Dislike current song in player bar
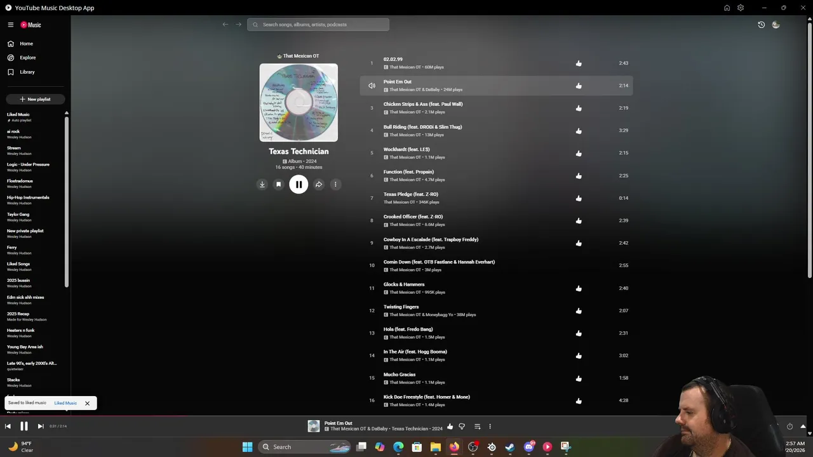 [x=462, y=427]
